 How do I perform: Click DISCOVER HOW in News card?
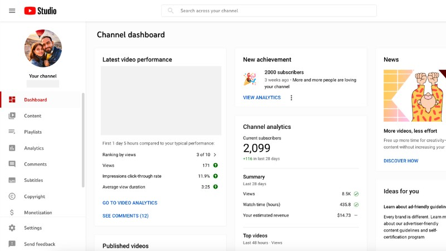point(400,161)
